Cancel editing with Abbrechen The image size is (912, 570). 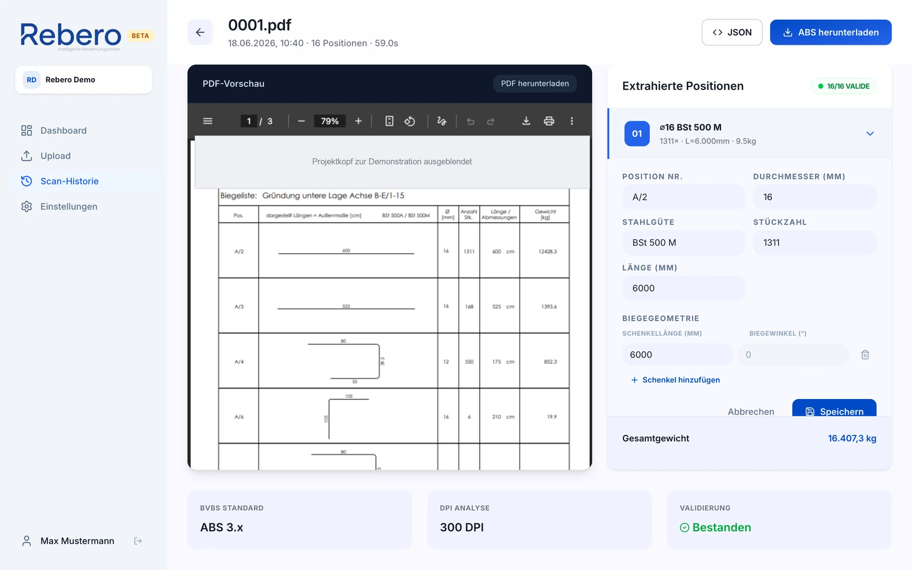tap(751, 411)
